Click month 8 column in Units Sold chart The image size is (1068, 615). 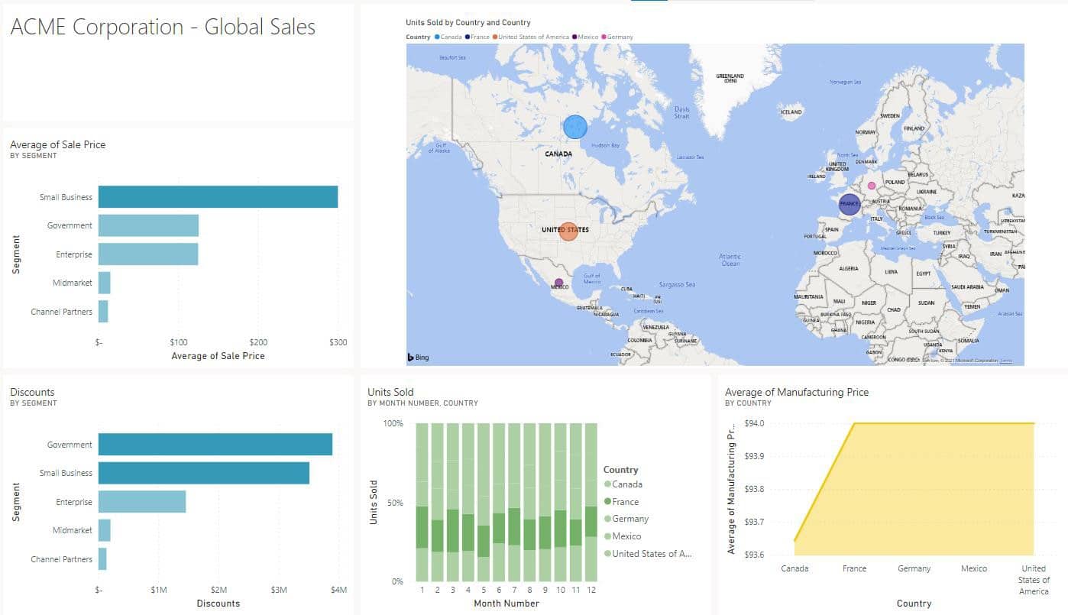(529, 502)
